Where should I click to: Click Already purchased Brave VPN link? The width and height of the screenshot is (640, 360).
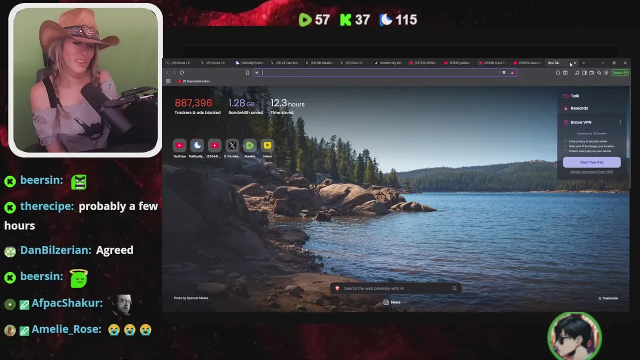tap(591, 171)
